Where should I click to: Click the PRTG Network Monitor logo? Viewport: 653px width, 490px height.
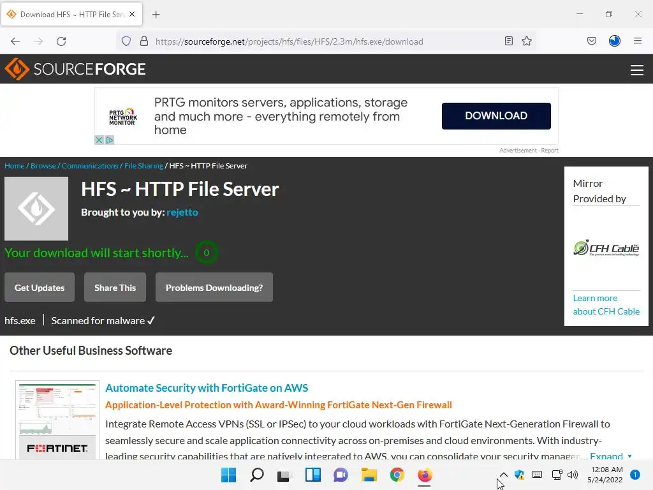coord(123,117)
